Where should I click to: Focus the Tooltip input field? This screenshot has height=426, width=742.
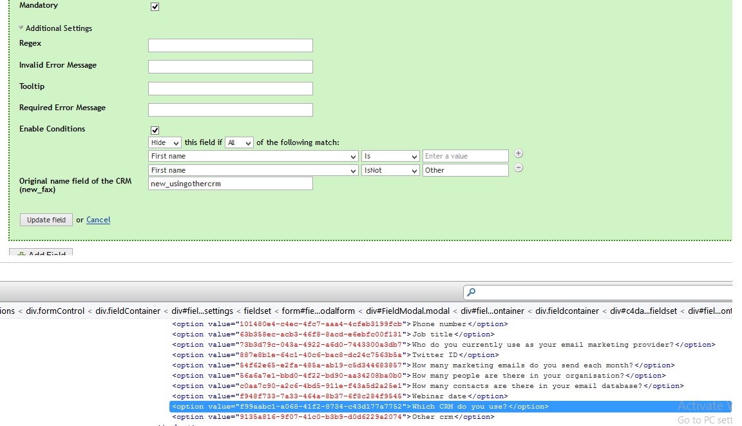[231, 88]
